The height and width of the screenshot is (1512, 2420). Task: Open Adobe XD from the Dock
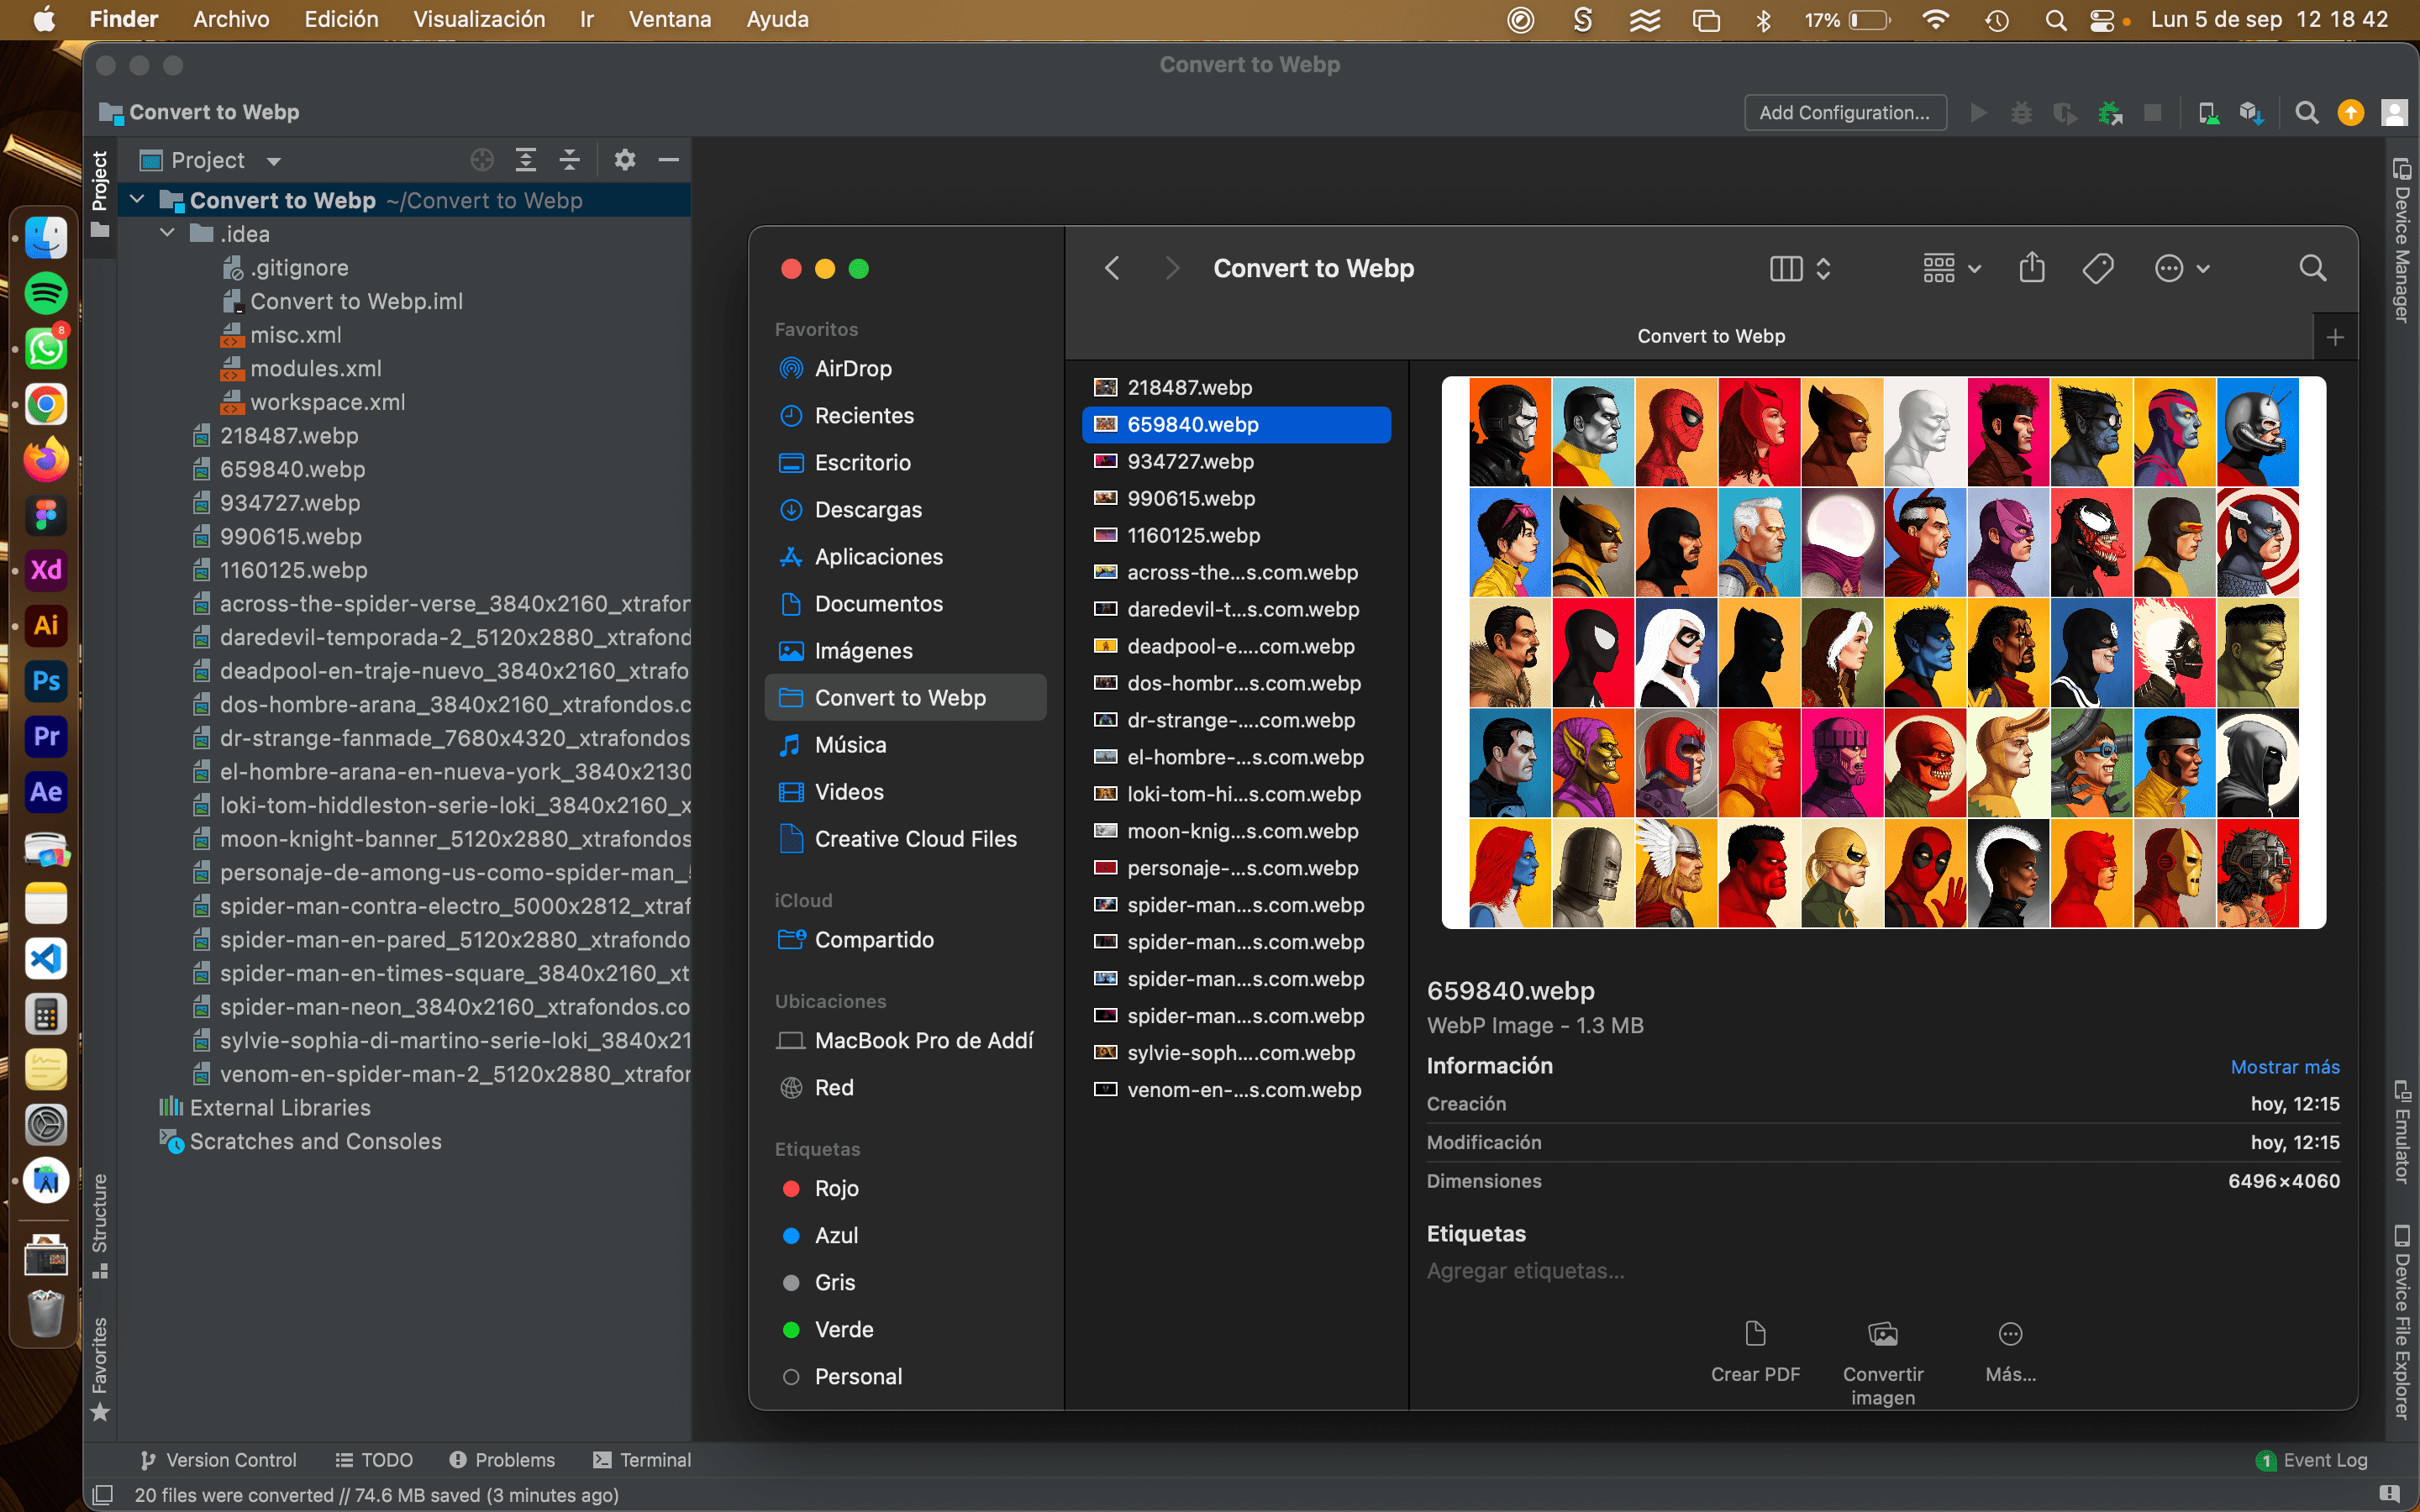pyautogui.click(x=46, y=571)
